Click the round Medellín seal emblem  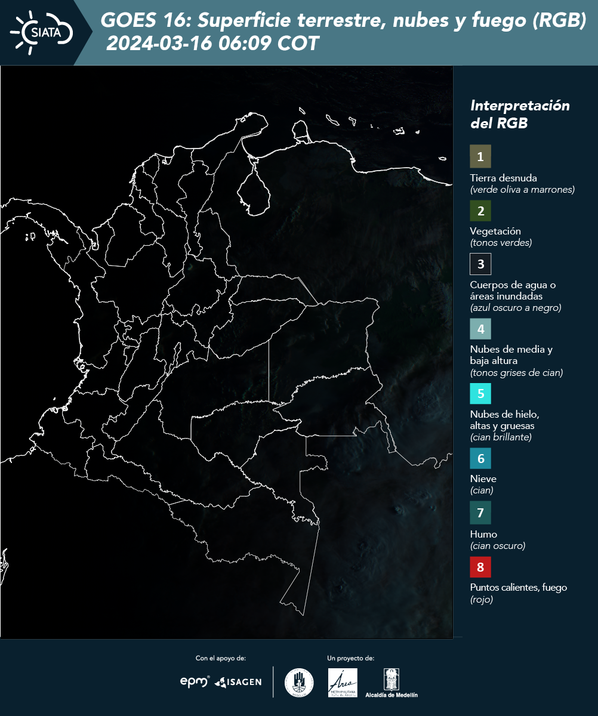click(x=299, y=683)
